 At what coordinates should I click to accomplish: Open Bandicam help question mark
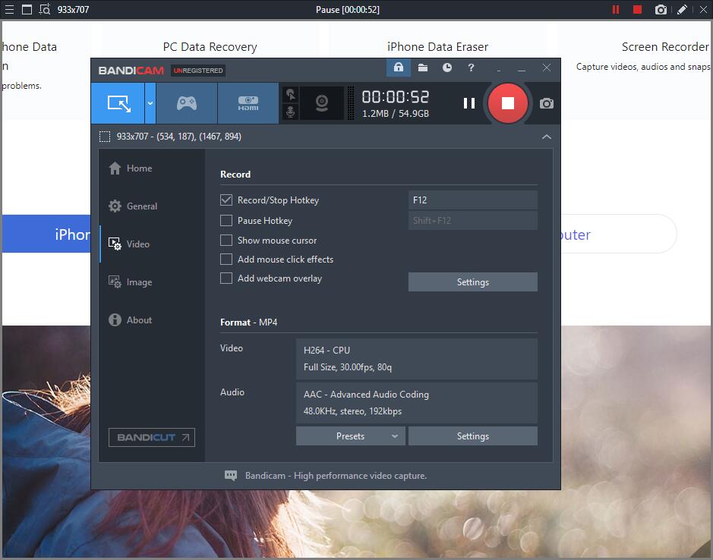tap(471, 68)
